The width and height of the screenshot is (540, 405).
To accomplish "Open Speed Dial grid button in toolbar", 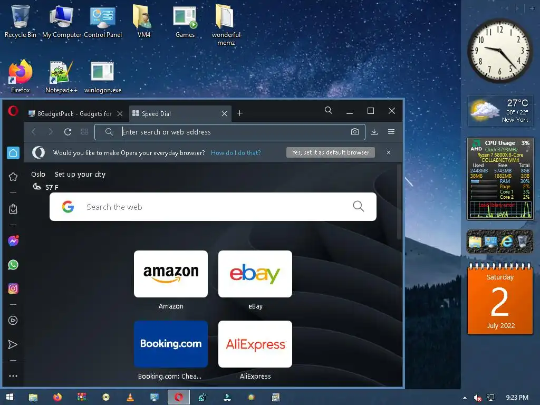I will [84, 131].
